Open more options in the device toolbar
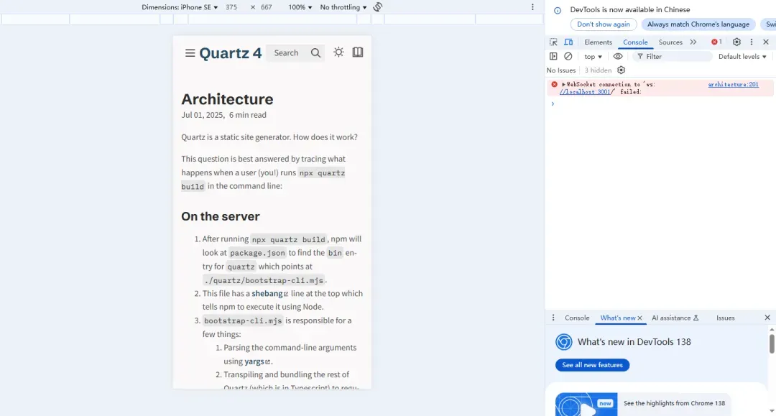This screenshot has width=776, height=416. 532,7
